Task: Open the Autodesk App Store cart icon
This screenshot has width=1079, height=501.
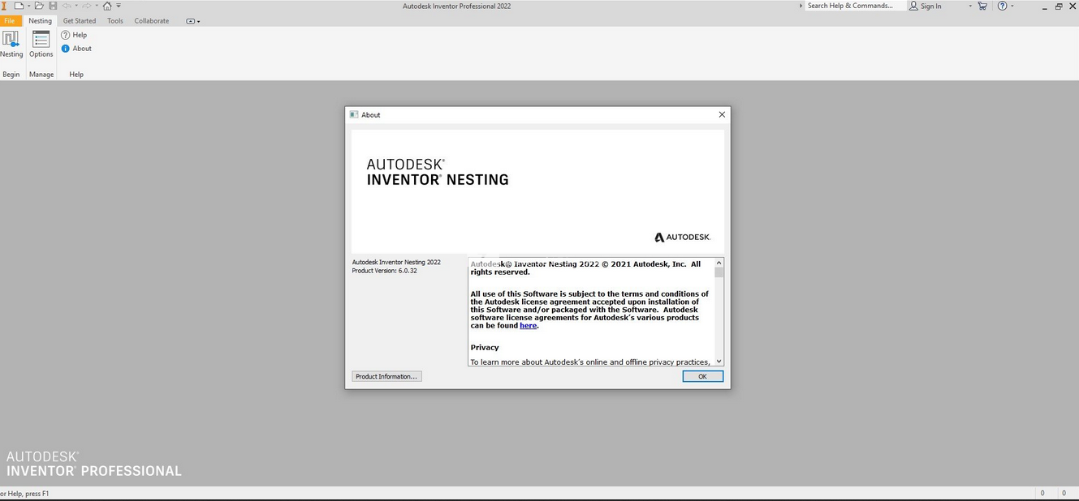Action: [982, 6]
